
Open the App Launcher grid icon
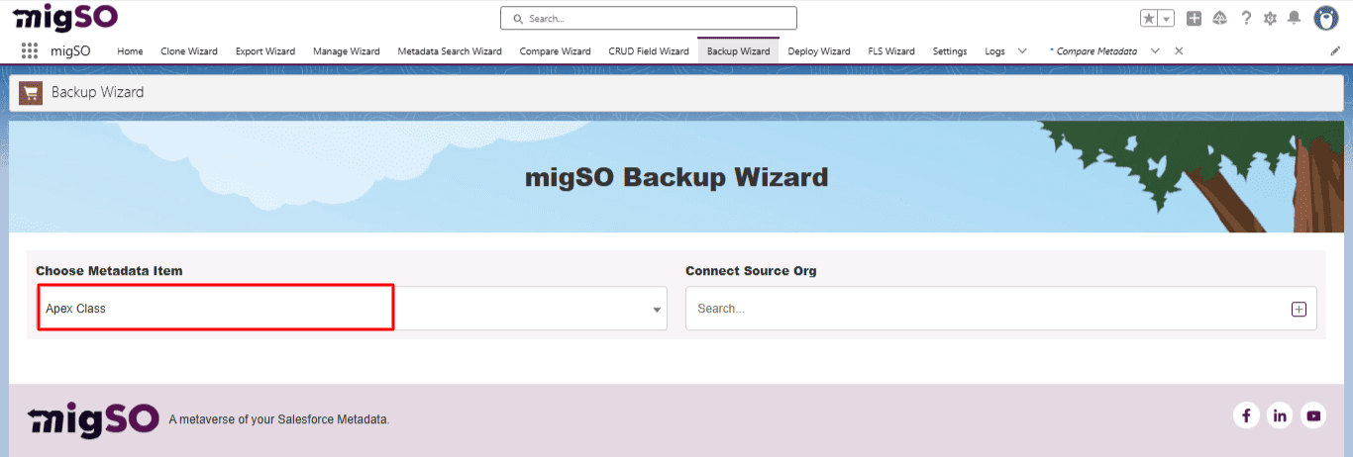click(x=30, y=51)
